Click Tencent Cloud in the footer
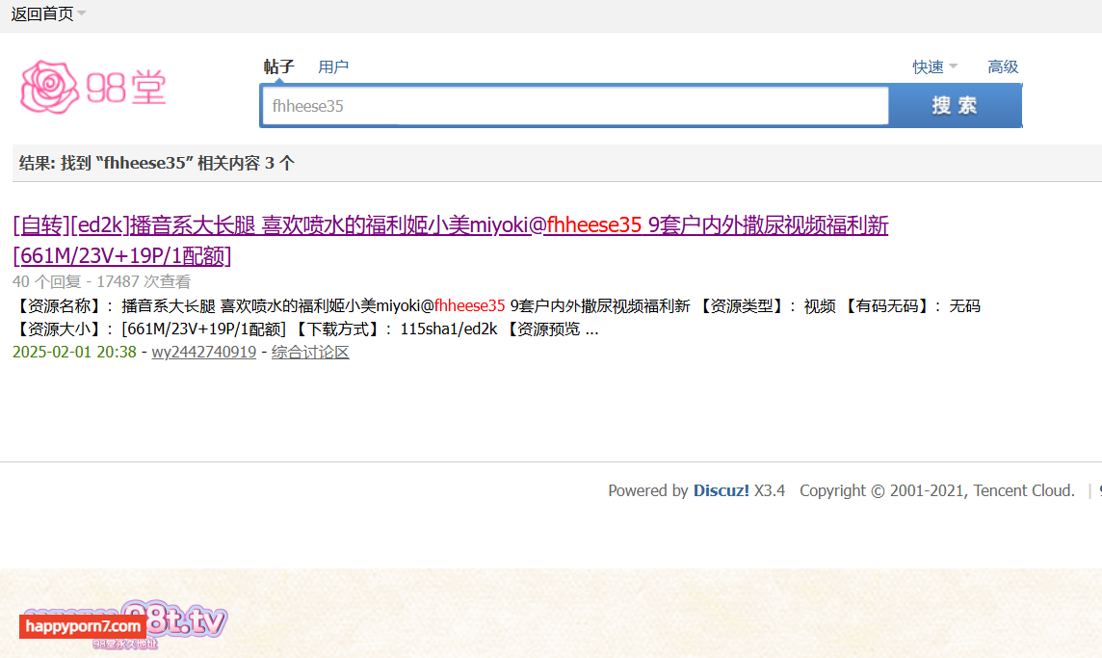 1024,490
